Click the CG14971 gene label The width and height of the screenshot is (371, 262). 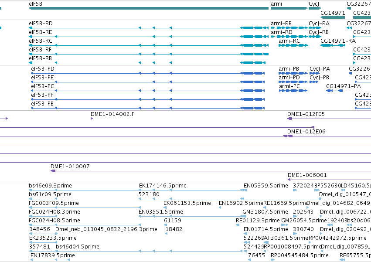333,13
